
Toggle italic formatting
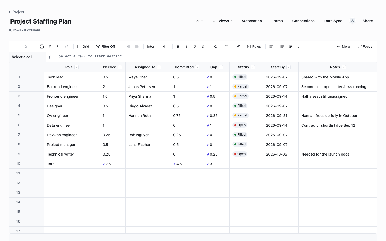pyautogui.click(x=186, y=47)
